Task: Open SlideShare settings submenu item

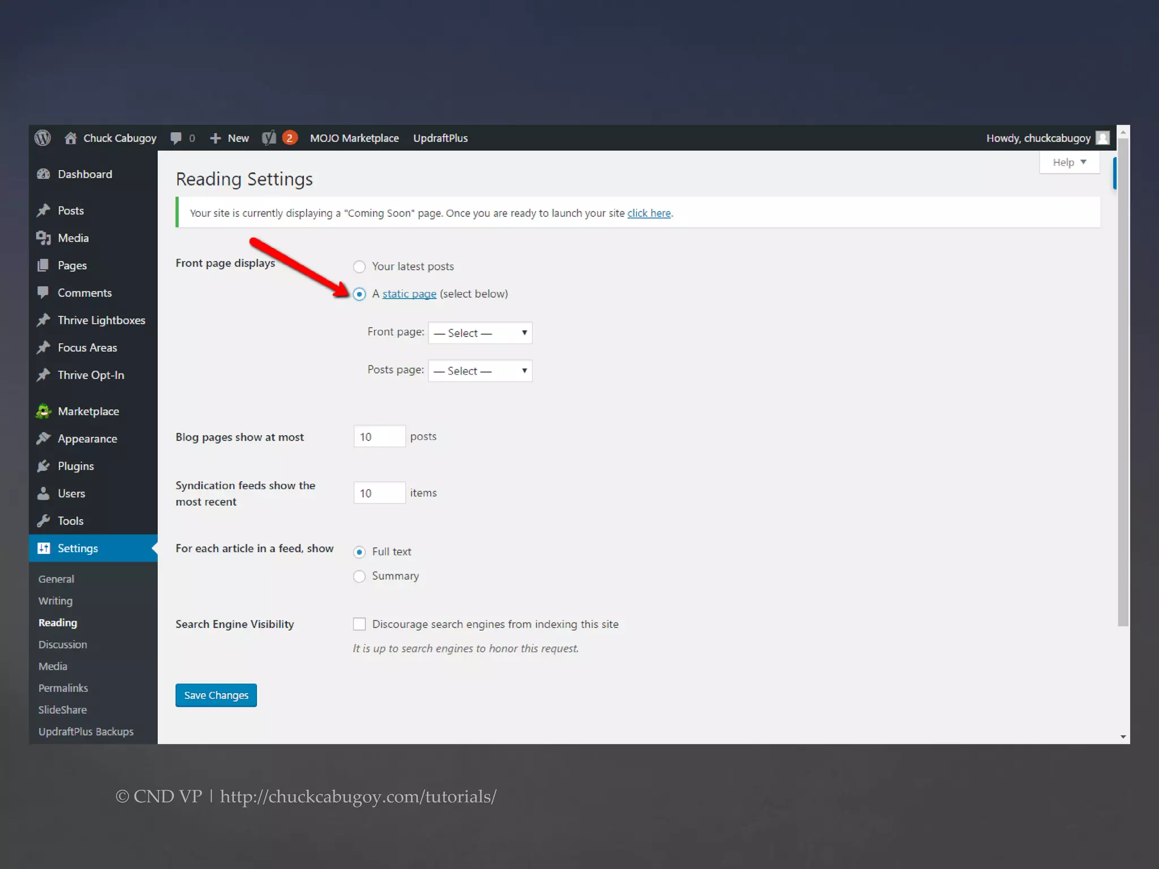Action: tap(62, 710)
